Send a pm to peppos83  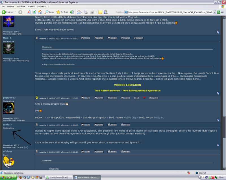point(86,98)
